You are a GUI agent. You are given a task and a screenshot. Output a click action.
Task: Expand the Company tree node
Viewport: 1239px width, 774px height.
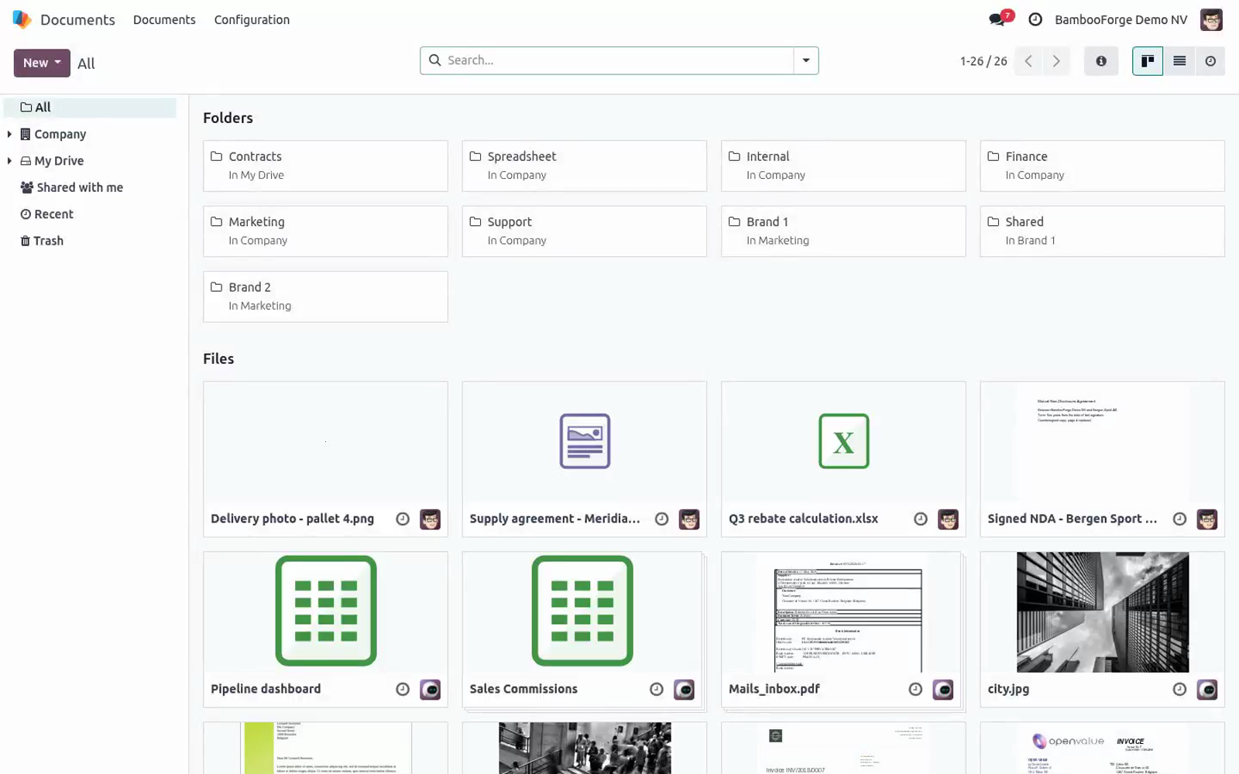(x=9, y=134)
